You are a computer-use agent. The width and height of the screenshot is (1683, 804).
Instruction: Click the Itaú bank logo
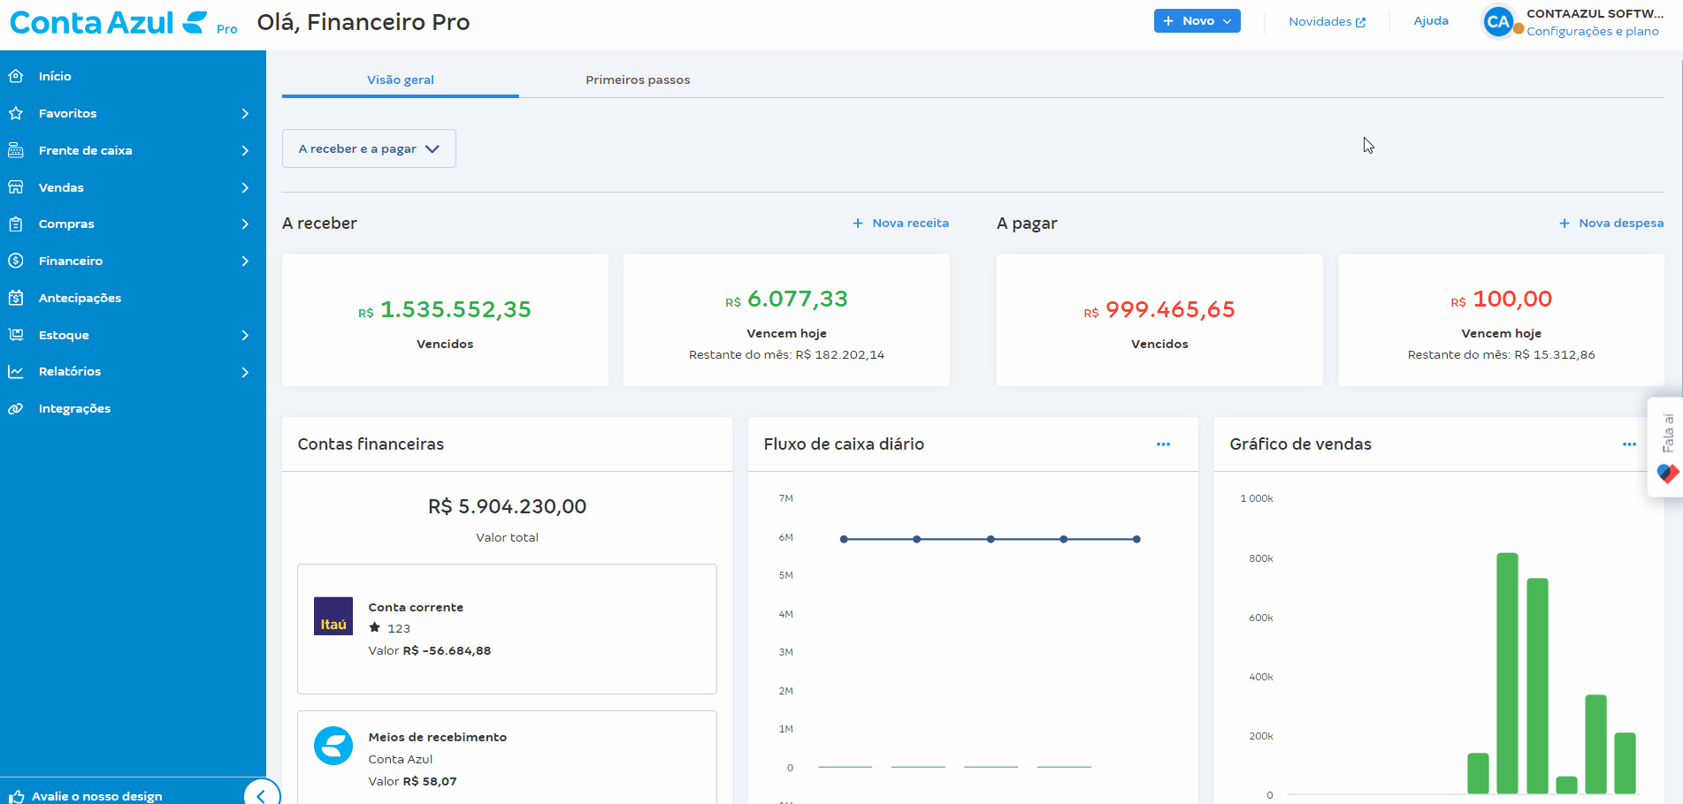click(x=333, y=616)
